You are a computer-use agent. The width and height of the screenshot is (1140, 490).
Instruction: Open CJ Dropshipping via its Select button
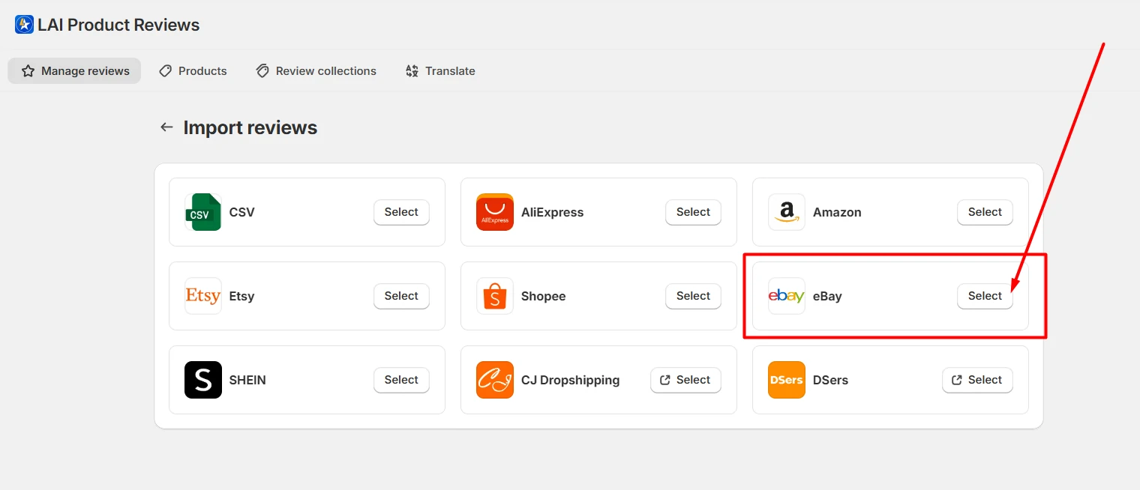pyautogui.click(x=685, y=380)
